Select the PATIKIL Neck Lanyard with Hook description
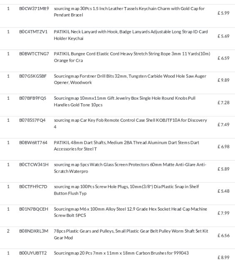235x271 pixels. point(131,35)
